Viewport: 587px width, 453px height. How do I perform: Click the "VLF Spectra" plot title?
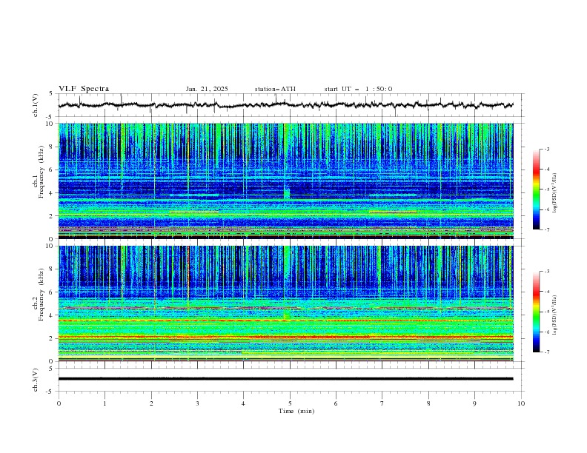coord(84,89)
